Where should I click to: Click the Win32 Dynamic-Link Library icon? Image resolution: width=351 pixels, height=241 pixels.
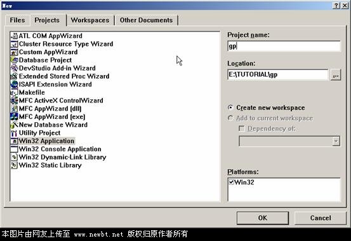click(14, 157)
